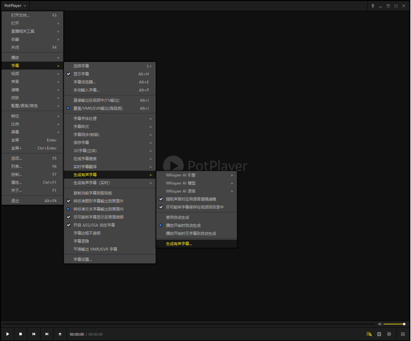Expand Whisper AI 模型 submenu
The height and width of the screenshot is (341, 411).
pyautogui.click(x=196, y=183)
